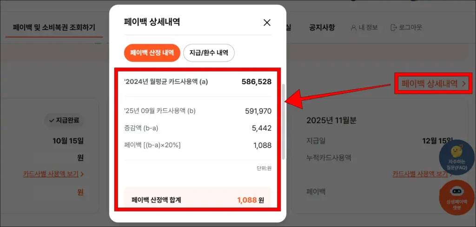
Task: Click the popup's vertical scrollbar
Action: click(284, 121)
